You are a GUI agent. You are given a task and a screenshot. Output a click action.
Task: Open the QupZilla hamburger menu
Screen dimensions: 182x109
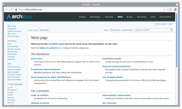pos(175,9)
